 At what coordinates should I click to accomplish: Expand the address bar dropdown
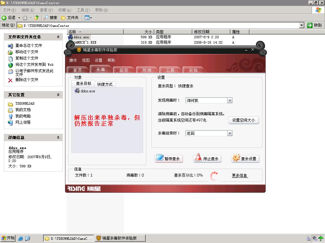coord(302,25)
